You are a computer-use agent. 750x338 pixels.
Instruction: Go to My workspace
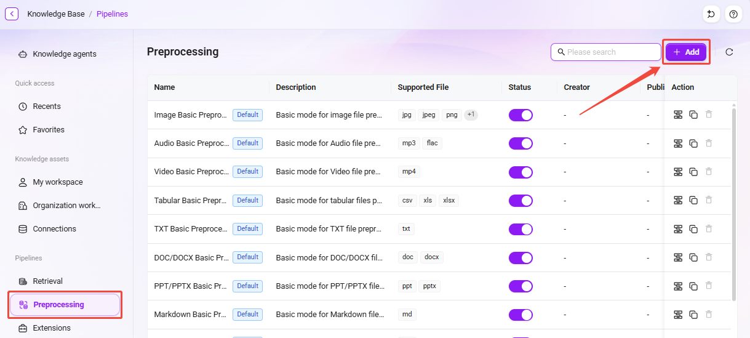65,182
